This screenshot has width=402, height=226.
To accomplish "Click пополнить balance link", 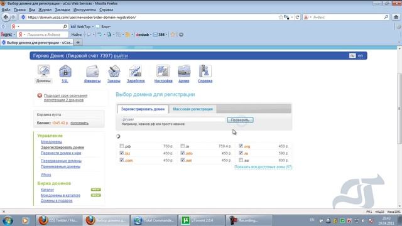I will (80, 123).
